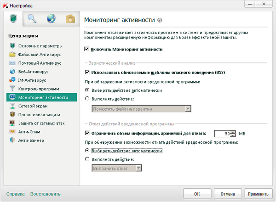
Task: Open the Protection Center shield tab
Action: tap(13, 19)
